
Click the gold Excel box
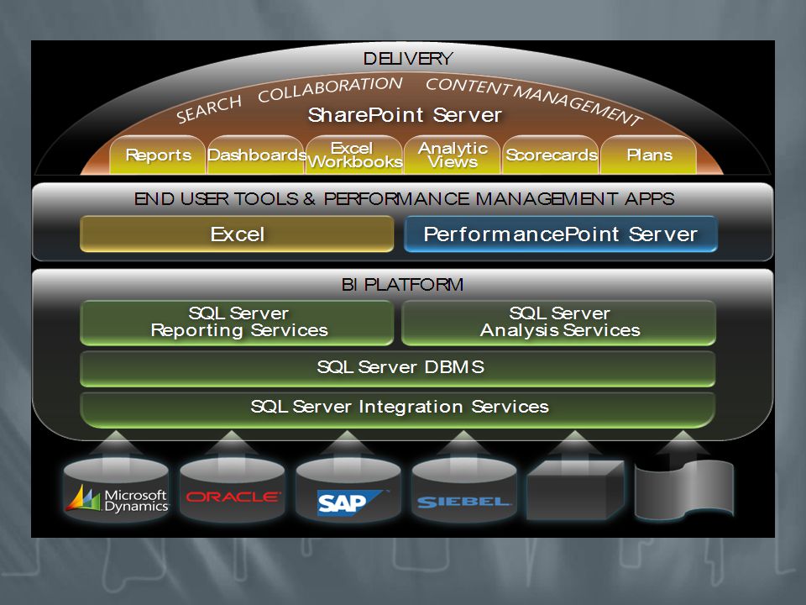[x=237, y=234]
